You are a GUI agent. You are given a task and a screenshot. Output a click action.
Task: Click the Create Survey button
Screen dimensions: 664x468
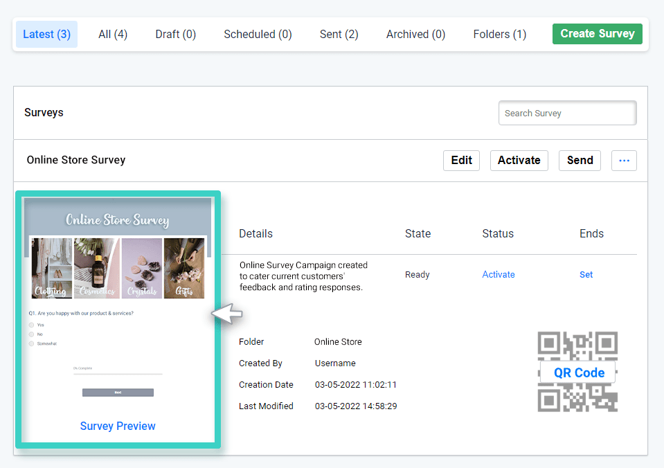click(597, 33)
